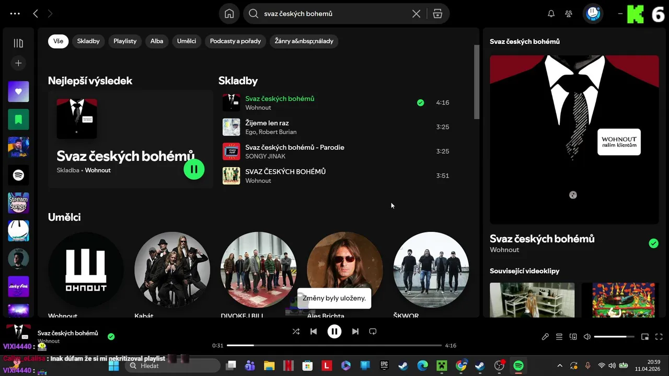Skip to the next track
669x376 pixels.
(355, 331)
